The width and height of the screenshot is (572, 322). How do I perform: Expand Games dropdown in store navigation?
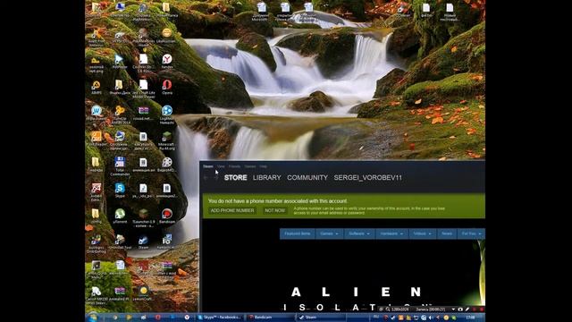click(x=329, y=233)
